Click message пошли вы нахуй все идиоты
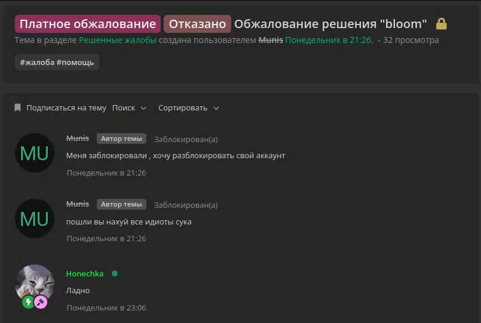481x323 pixels. click(129, 222)
